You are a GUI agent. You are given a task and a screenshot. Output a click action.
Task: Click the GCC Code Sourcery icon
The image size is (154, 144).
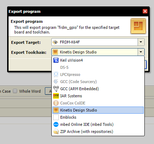(56, 82)
